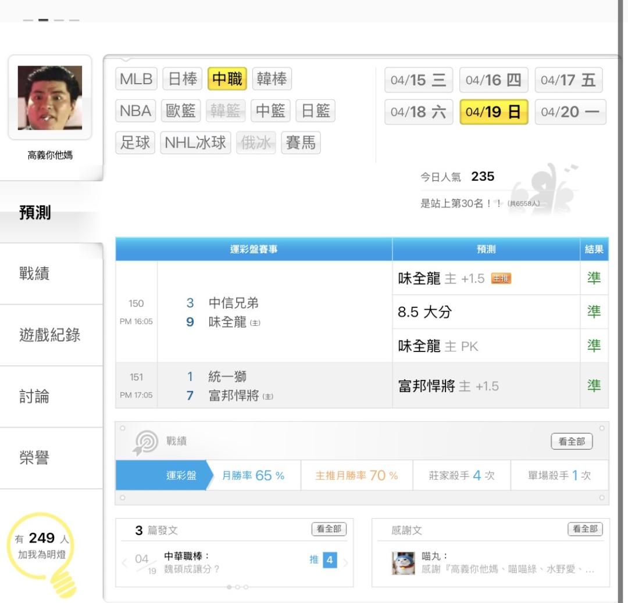628x603 pixels.
Task: Select the 賽馬 category filter
Action: [x=301, y=142]
